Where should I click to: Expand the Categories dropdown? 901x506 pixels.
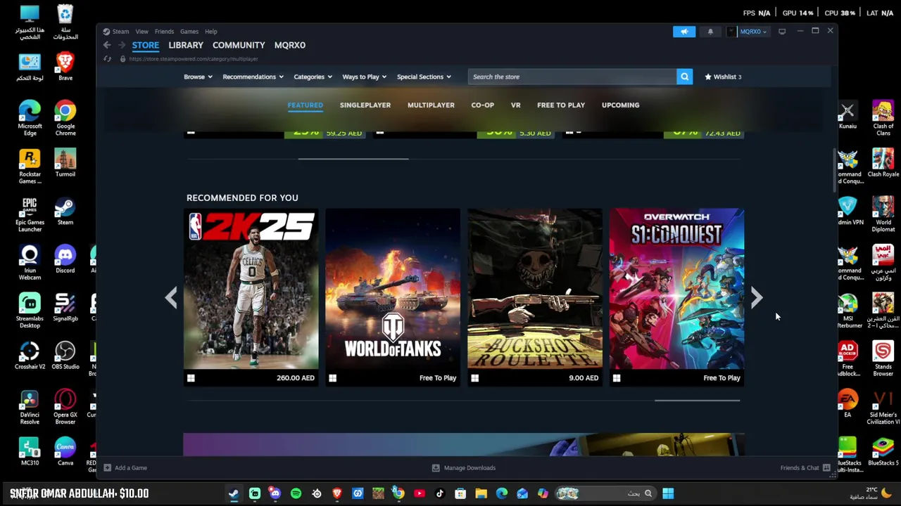pos(313,77)
